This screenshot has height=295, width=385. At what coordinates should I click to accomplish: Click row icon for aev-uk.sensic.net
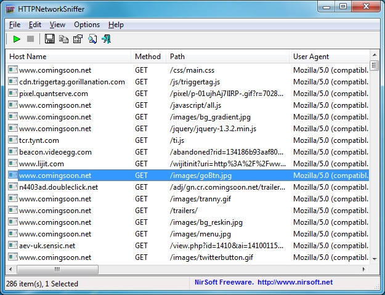pos(13,245)
